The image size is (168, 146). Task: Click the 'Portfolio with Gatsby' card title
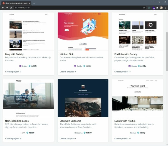pos(126,54)
